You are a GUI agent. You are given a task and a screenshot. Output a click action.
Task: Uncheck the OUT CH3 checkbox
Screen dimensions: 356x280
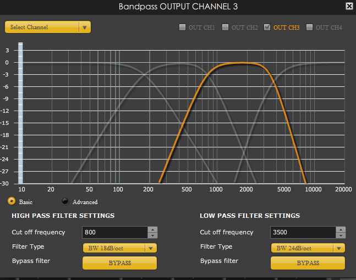(x=267, y=27)
